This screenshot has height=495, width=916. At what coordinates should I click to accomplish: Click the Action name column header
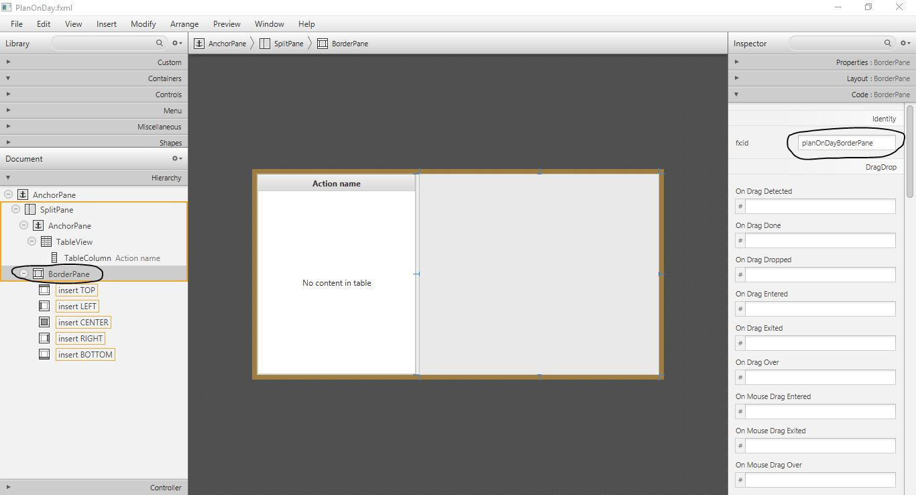pos(337,183)
